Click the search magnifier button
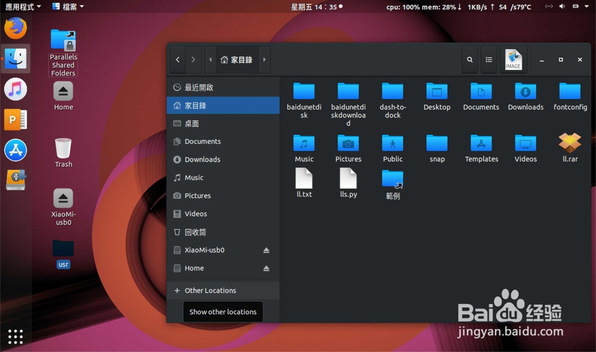596x352 pixels. pyautogui.click(x=470, y=60)
